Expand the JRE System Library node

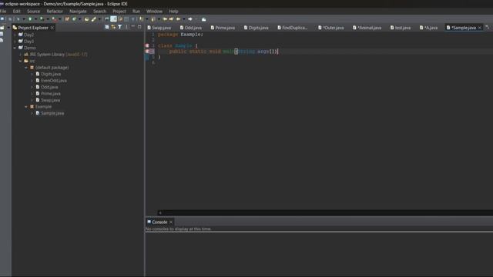click(21, 55)
